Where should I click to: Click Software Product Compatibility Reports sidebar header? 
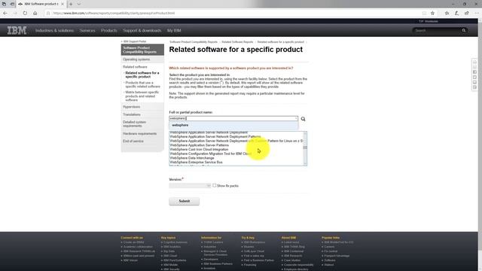pyautogui.click(x=142, y=50)
